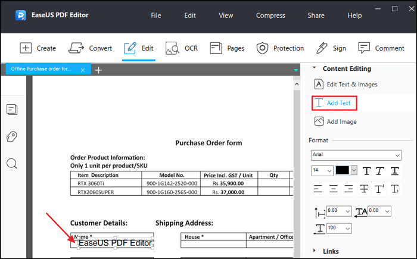Open the File menu
Image resolution: width=417 pixels, height=259 pixels.
pos(156,15)
